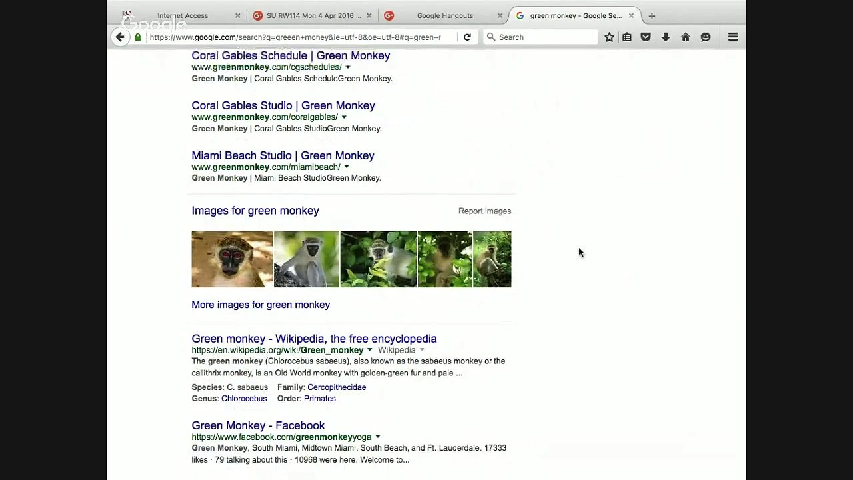Open the Firefox hamburger menu
The height and width of the screenshot is (480, 853).
[x=733, y=37]
